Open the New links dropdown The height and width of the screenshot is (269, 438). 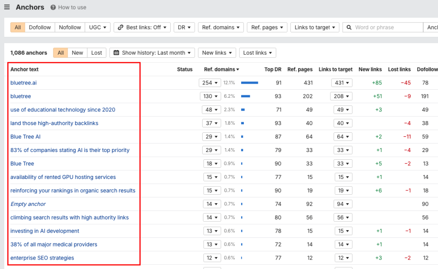(x=217, y=53)
